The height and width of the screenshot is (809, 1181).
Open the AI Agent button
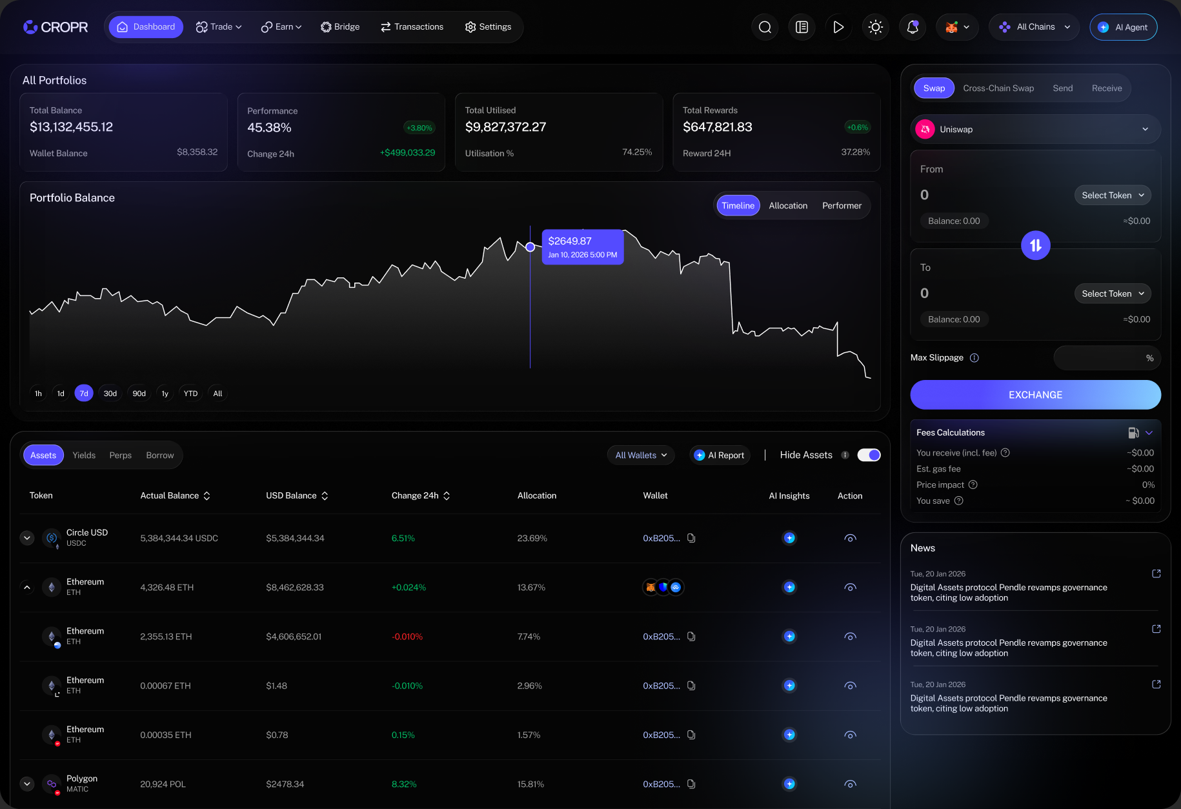coord(1123,27)
